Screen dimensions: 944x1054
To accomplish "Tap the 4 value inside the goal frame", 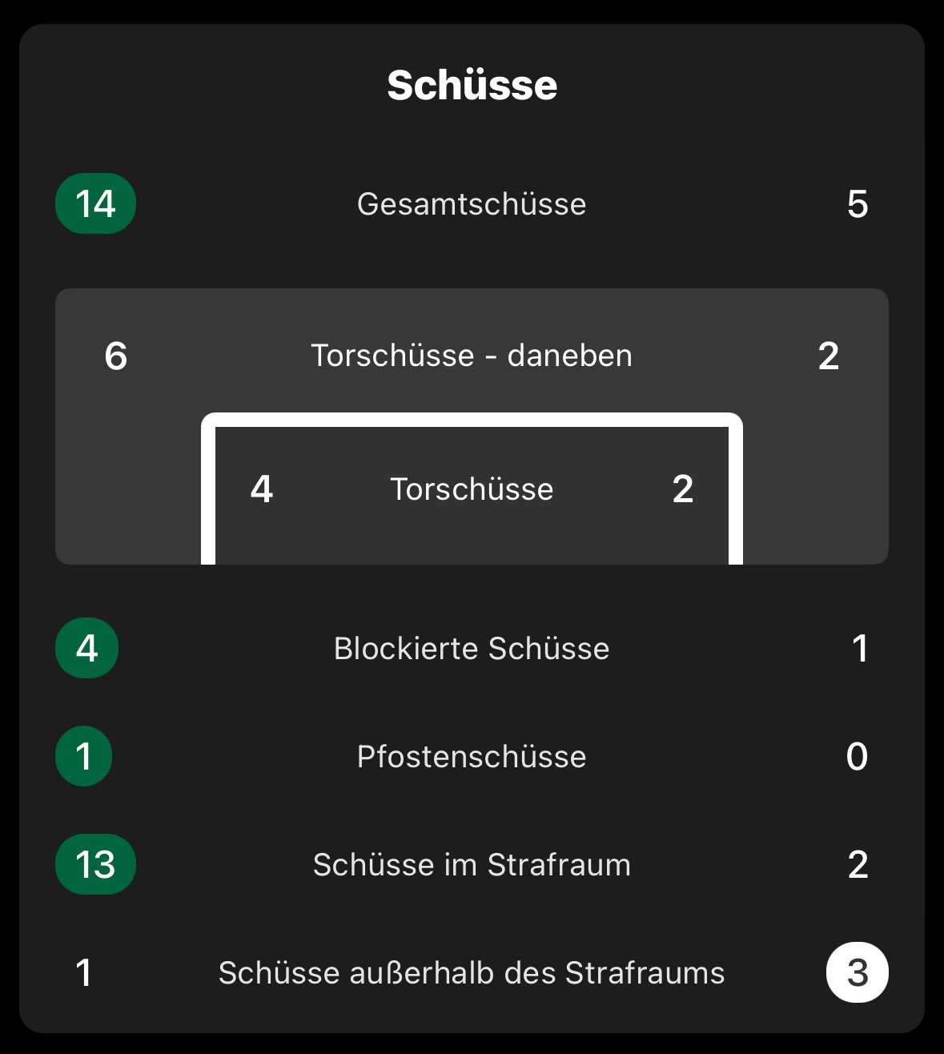I will [x=262, y=489].
